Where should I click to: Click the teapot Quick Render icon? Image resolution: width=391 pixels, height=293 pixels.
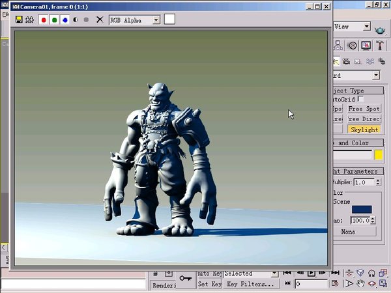point(379,30)
